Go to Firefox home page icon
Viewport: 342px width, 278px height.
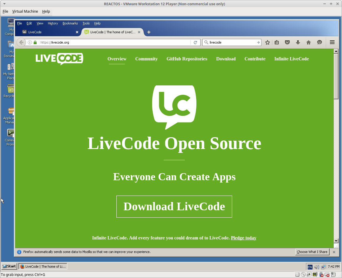coord(309,42)
